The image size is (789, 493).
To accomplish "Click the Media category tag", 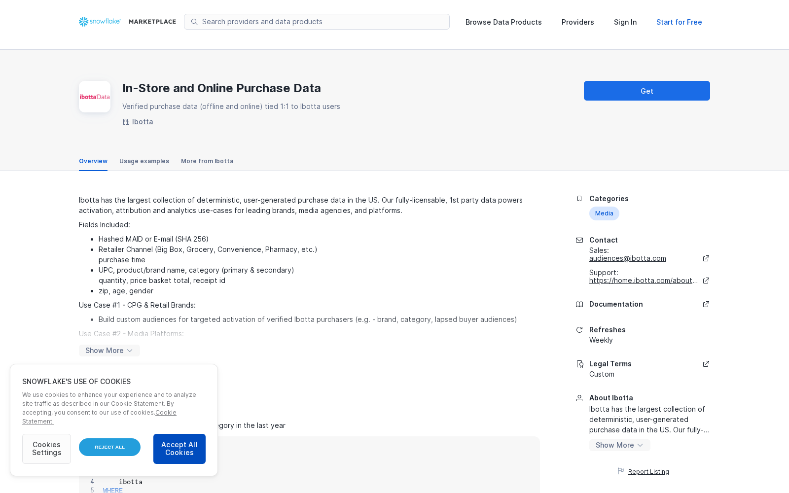I will point(604,213).
